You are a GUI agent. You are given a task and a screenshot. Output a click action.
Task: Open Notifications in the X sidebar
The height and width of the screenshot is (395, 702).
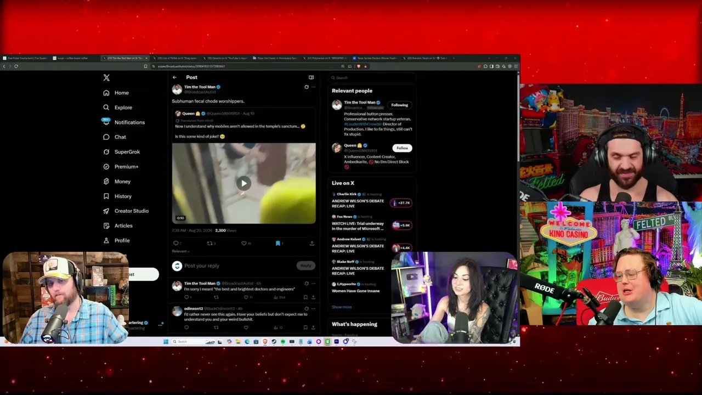pos(124,122)
